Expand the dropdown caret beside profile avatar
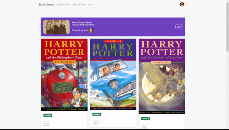The height and width of the screenshot is (130, 229). (x=186, y=4)
